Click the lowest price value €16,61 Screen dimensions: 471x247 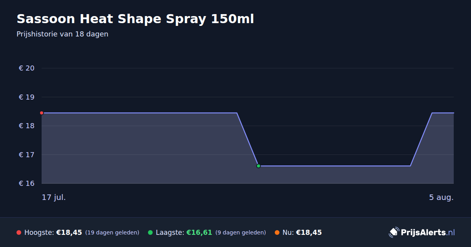[199, 232]
